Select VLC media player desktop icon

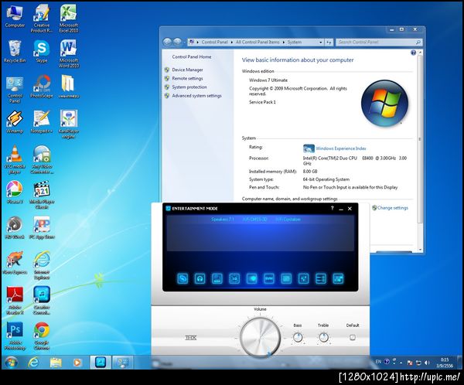(x=15, y=160)
